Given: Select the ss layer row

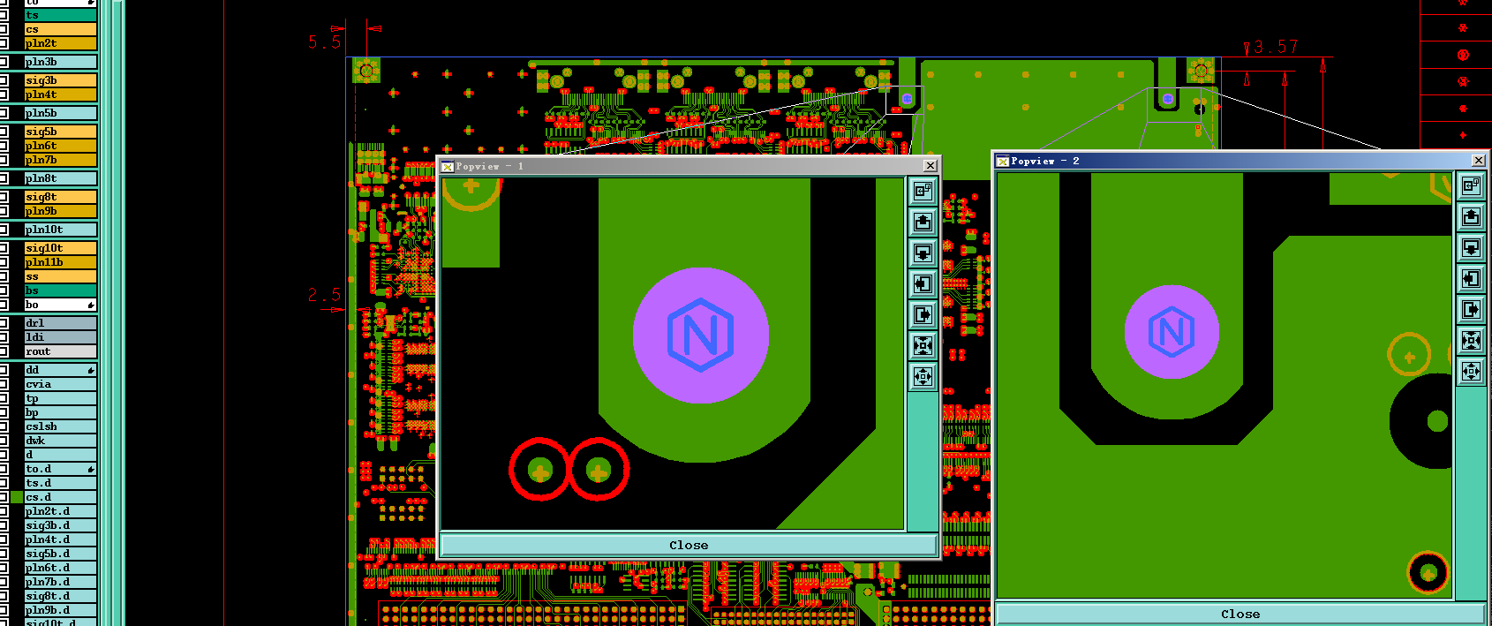Looking at the screenshot, I should click(60, 276).
